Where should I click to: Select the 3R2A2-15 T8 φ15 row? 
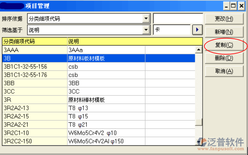[x=99, y=116]
